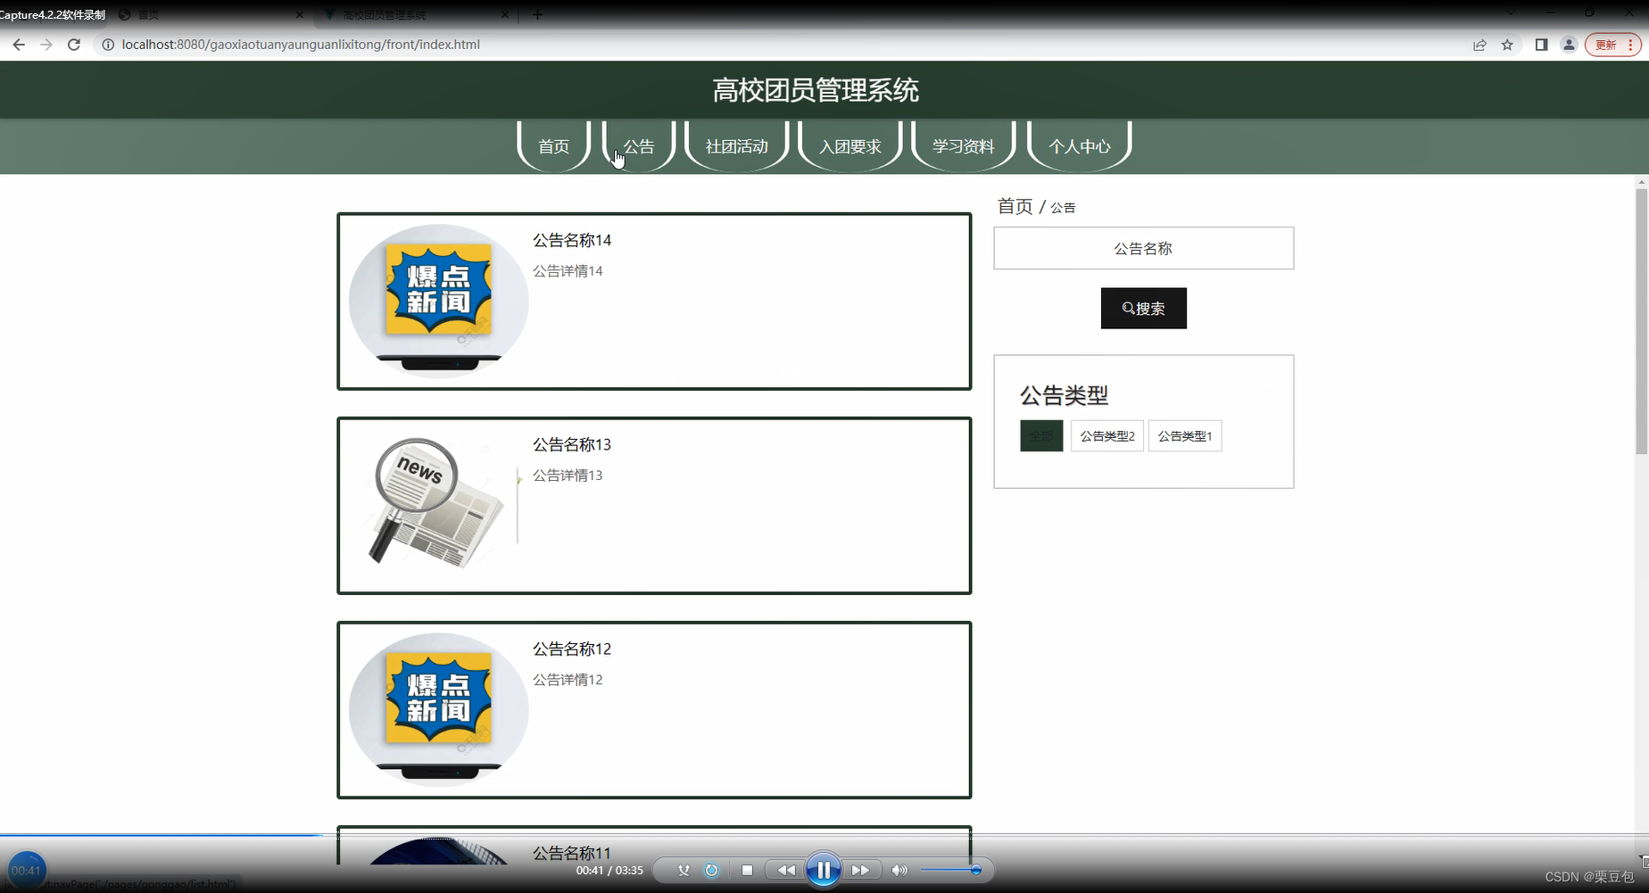Click the black 搜索 search button
This screenshot has height=893, width=1649.
click(x=1143, y=308)
